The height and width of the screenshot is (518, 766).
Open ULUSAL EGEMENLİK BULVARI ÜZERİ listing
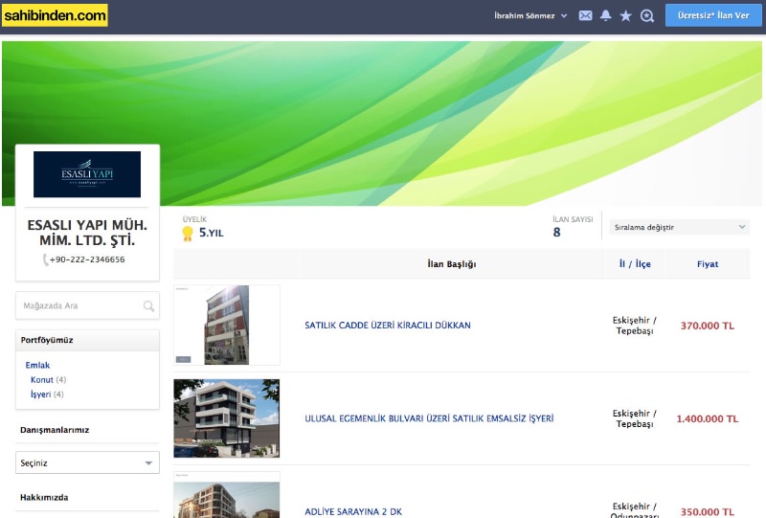pyautogui.click(x=429, y=418)
